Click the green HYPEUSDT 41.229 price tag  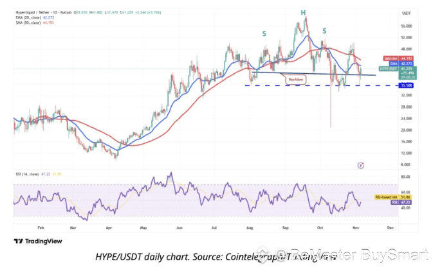tap(398, 73)
